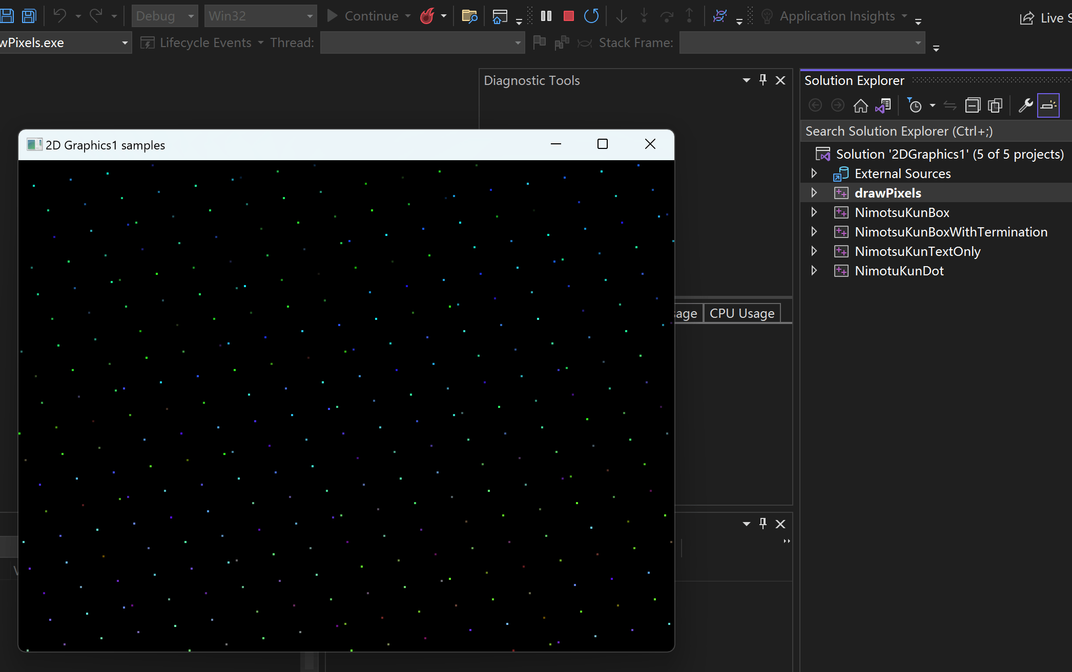Toggle Sync with Active Document icon

coord(950,105)
